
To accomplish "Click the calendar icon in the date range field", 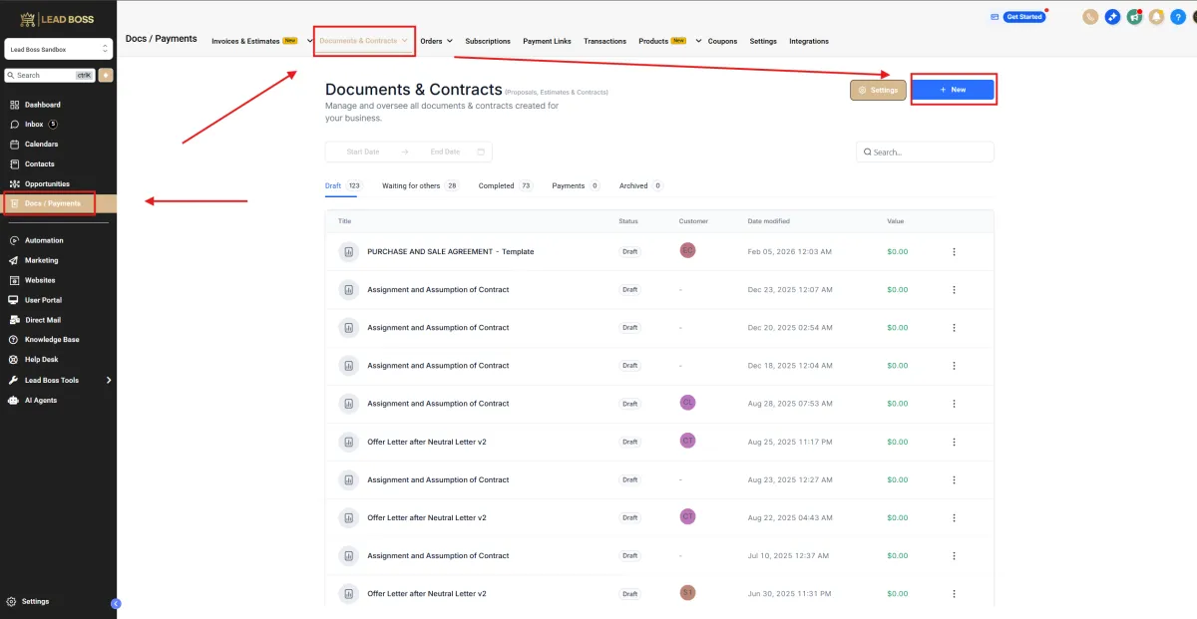I will click(x=481, y=153).
